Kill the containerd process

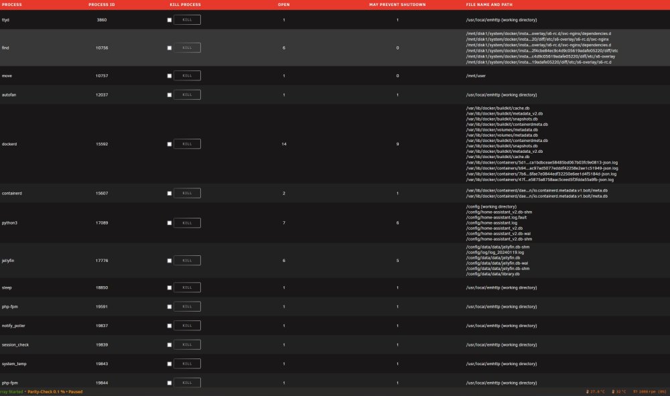[187, 193]
